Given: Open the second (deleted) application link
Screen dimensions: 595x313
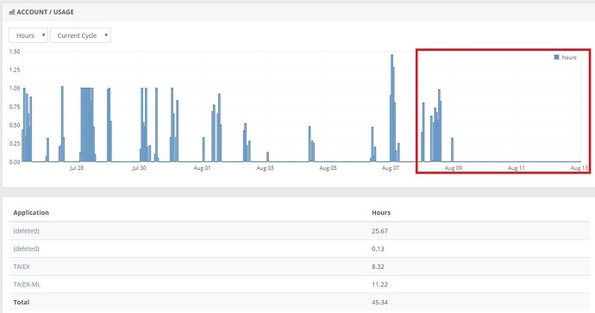Looking at the screenshot, I should tap(26, 248).
